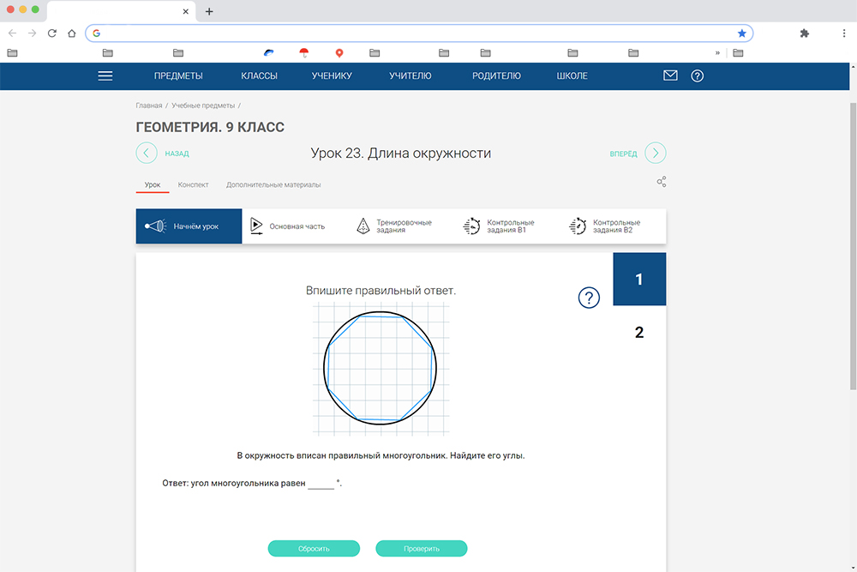Click the red map pin bookmark icon

tap(339, 53)
